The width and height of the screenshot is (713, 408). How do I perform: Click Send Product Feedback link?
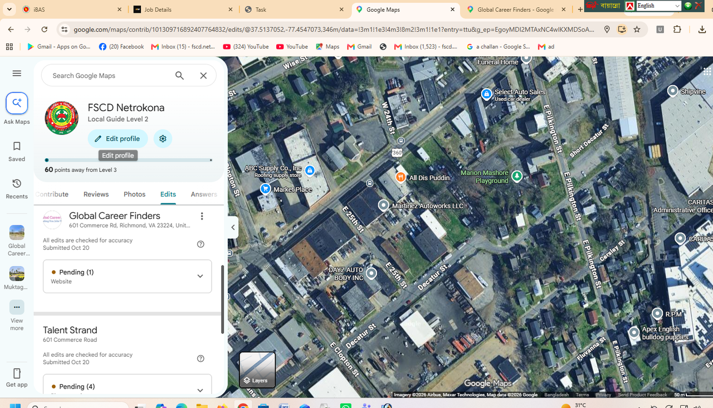tap(642, 395)
